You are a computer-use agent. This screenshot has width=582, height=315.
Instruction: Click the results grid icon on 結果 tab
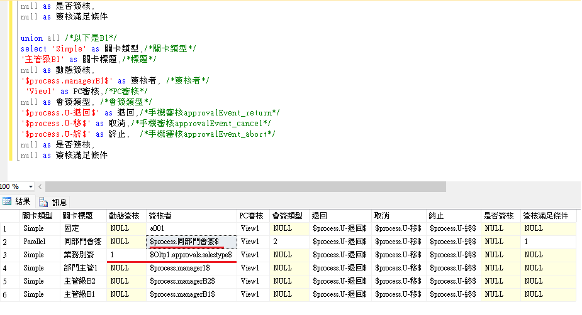pos(7,201)
